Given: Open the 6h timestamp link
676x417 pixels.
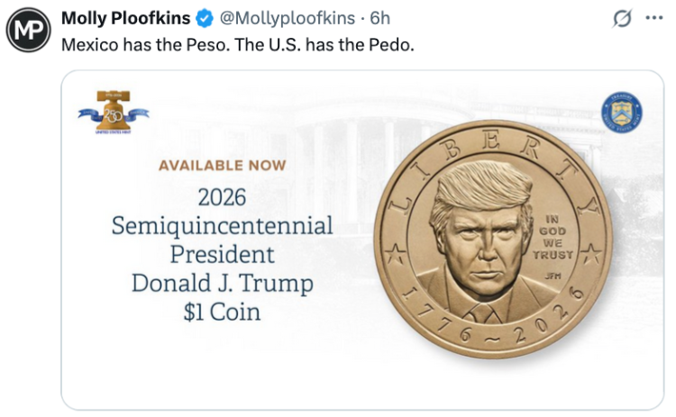Looking at the screenshot, I should [x=380, y=19].
